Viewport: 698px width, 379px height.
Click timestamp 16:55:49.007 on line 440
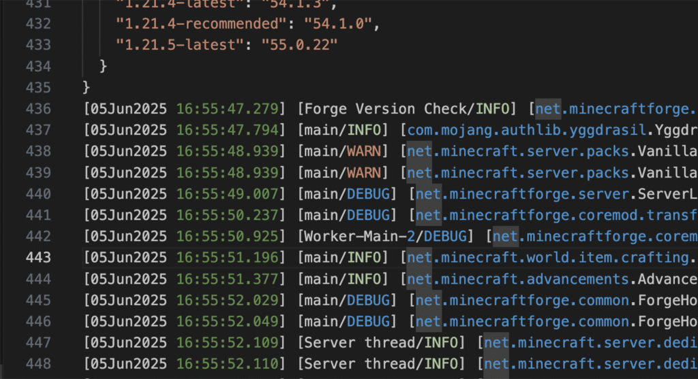(x=228, y=194)
